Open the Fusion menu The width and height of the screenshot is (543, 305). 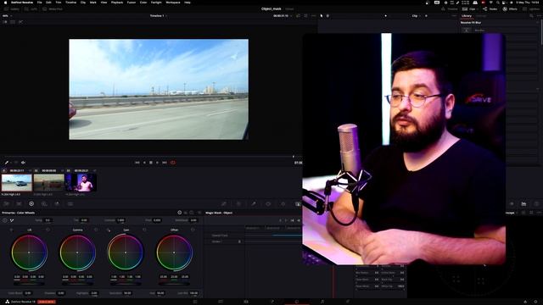pos(132,3)
